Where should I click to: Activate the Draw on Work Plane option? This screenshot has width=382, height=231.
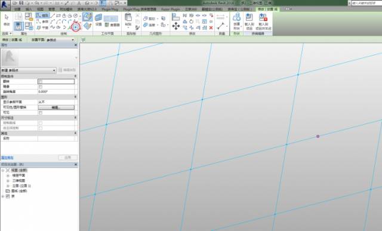click(x=87, y=26)
